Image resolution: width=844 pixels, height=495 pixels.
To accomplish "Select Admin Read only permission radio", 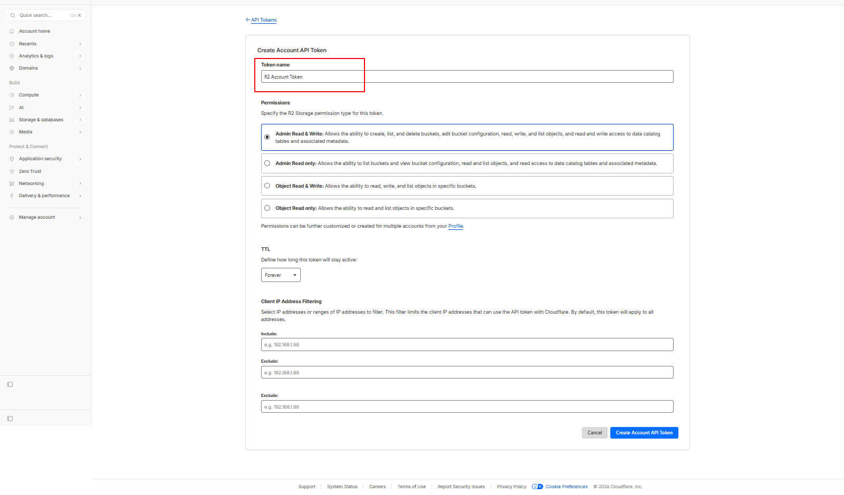I will pyautogui.click(x=267, y=163).
